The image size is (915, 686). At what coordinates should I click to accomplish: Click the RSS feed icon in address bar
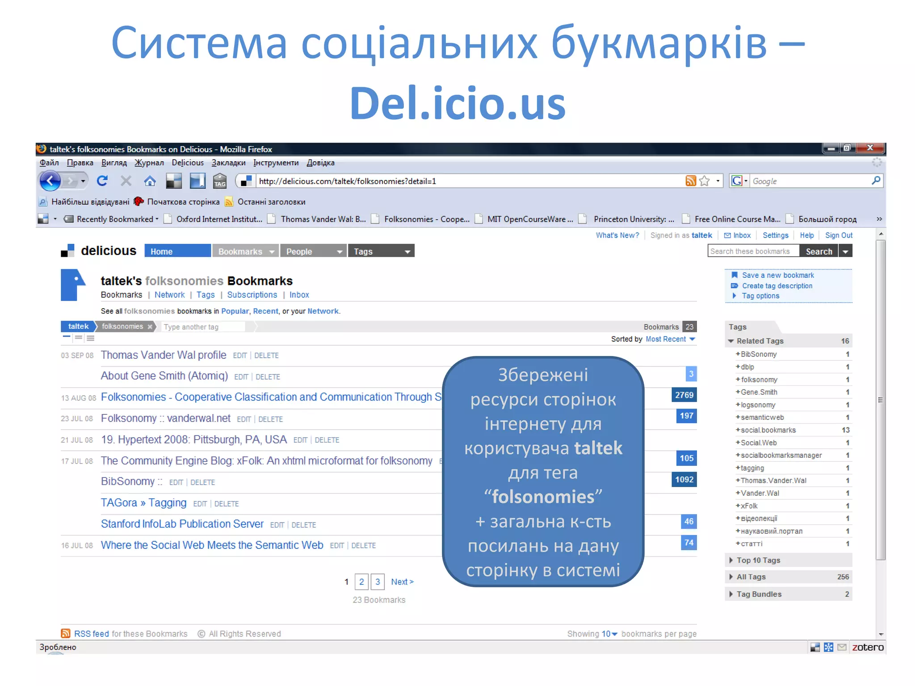(691, 181)
